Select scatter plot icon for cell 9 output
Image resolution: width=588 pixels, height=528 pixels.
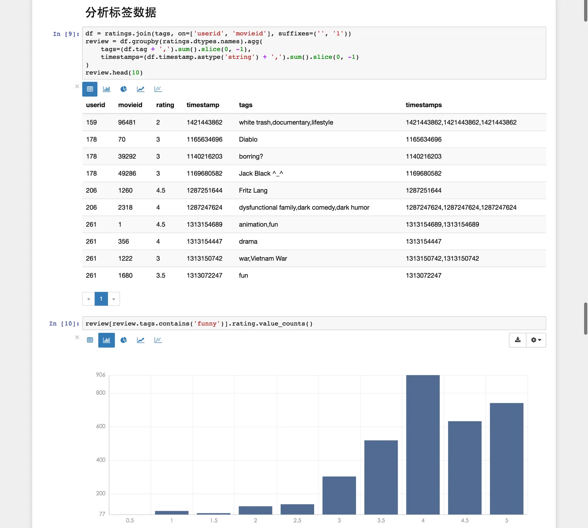(x=158, y=89)
